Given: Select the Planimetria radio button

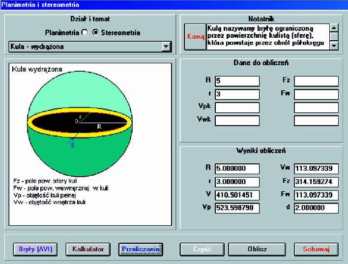Looking at the screenshot, I should pos(85,33).
